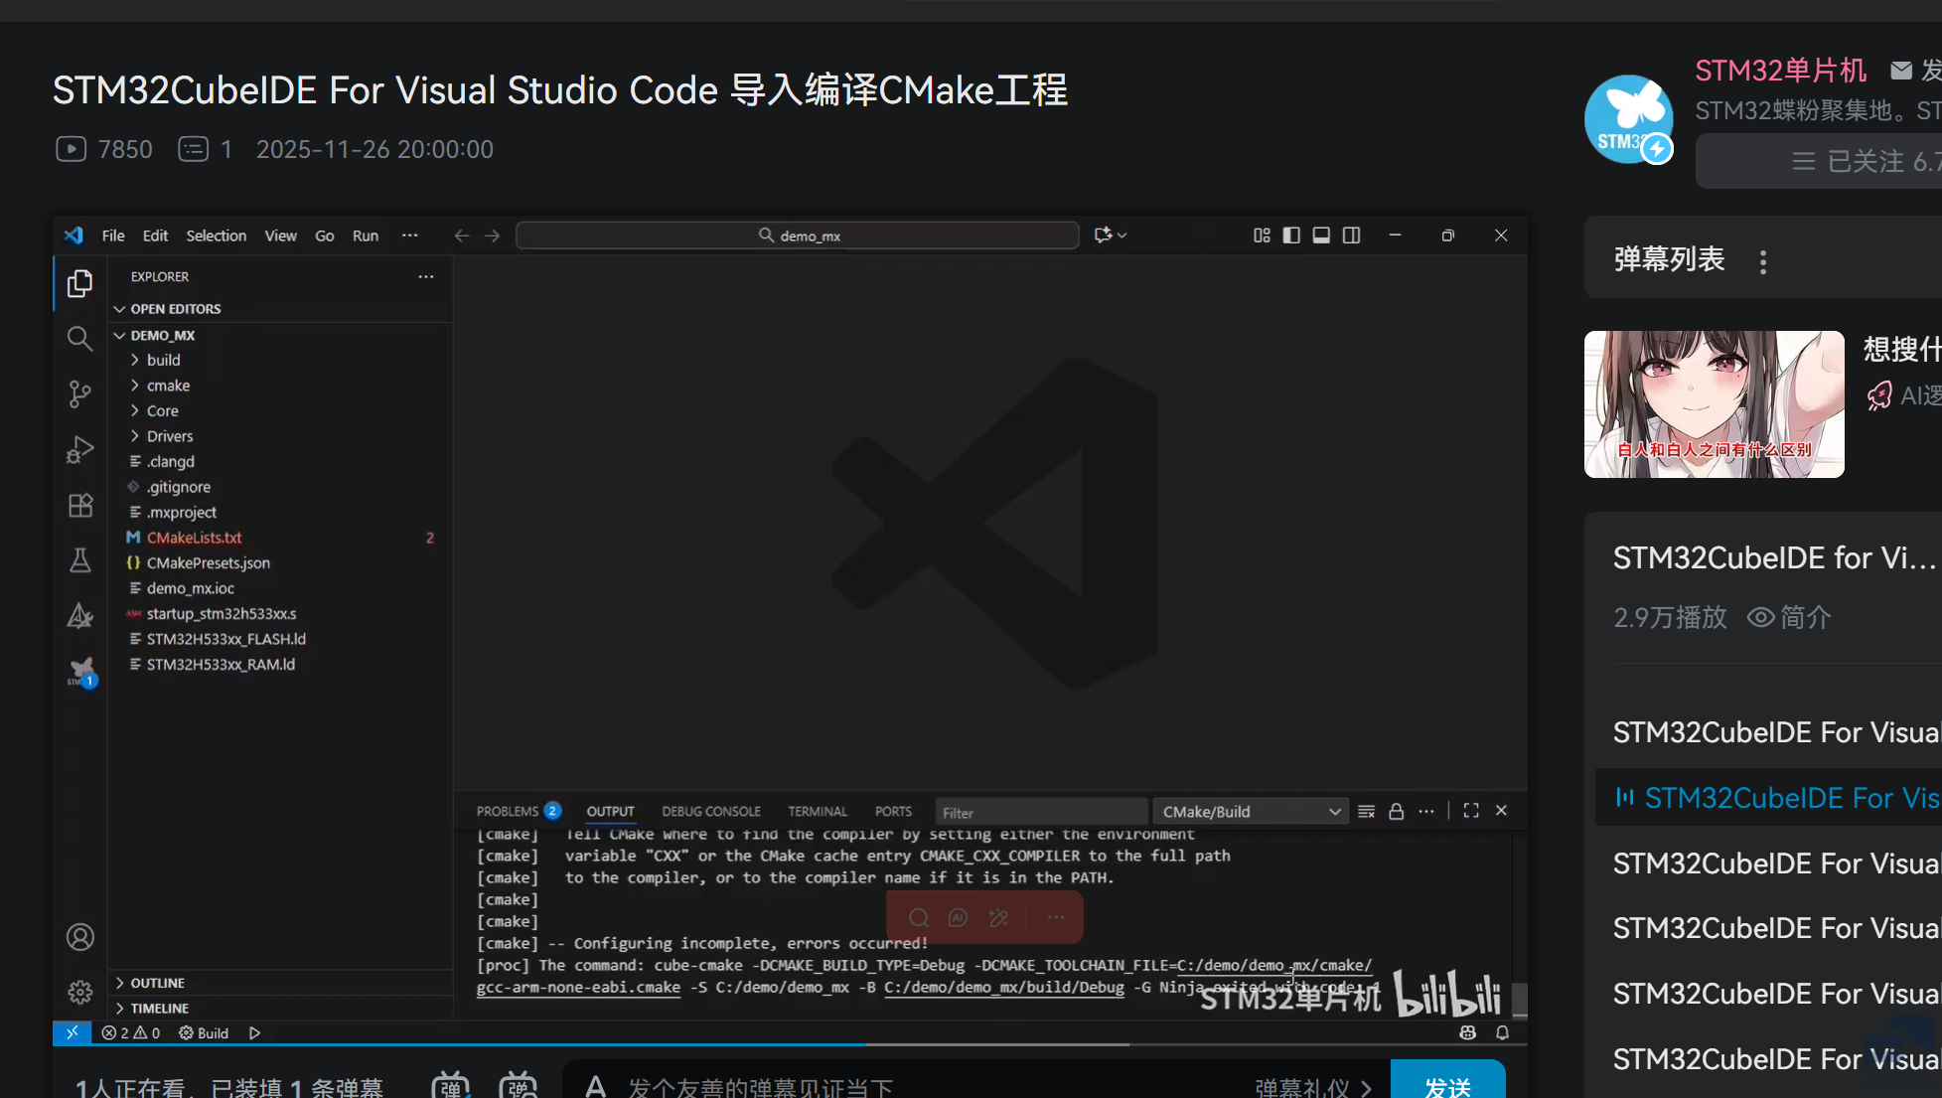The width and height of the screenshot is (1942, 1098).
Task: Clear the output panel contents
Action: 1366,811
